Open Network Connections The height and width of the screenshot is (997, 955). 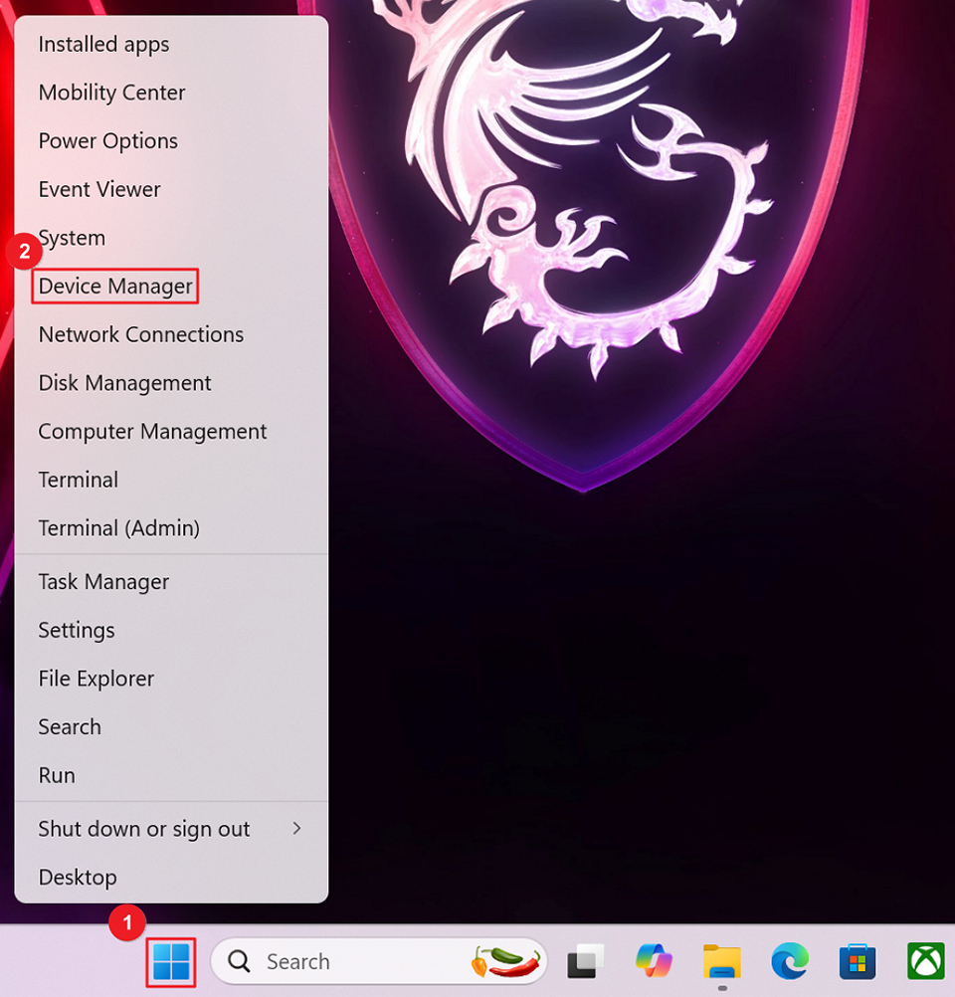[x=171, y=334]
